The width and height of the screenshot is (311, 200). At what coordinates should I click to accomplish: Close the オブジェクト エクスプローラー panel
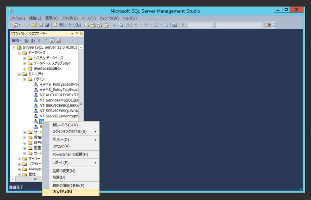(81, 34)
